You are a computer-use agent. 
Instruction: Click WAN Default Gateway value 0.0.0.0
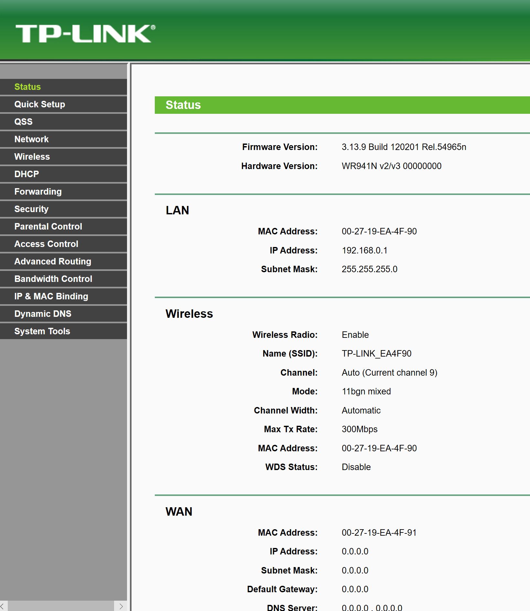355,589
